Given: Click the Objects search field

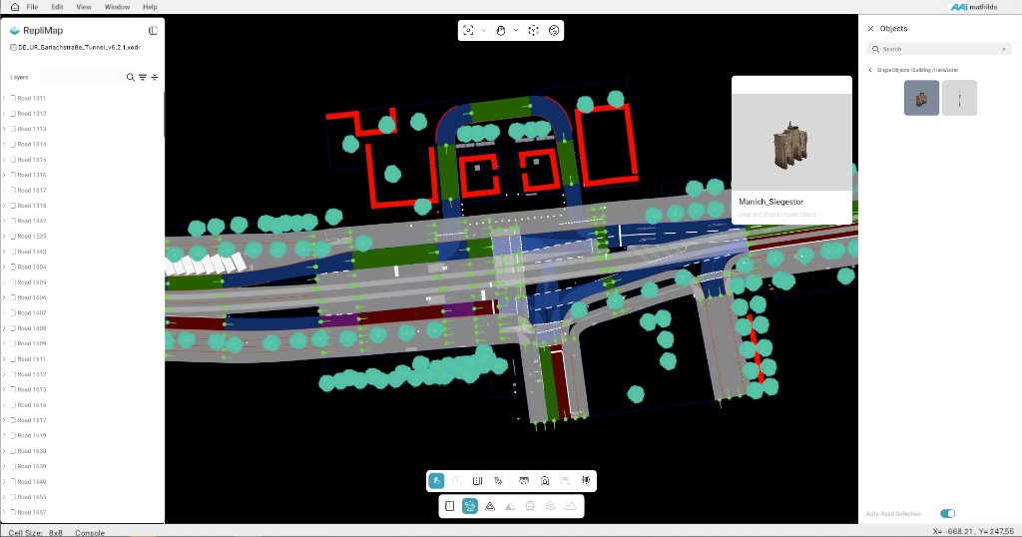Looking at the screenshot, I should 940,49.
